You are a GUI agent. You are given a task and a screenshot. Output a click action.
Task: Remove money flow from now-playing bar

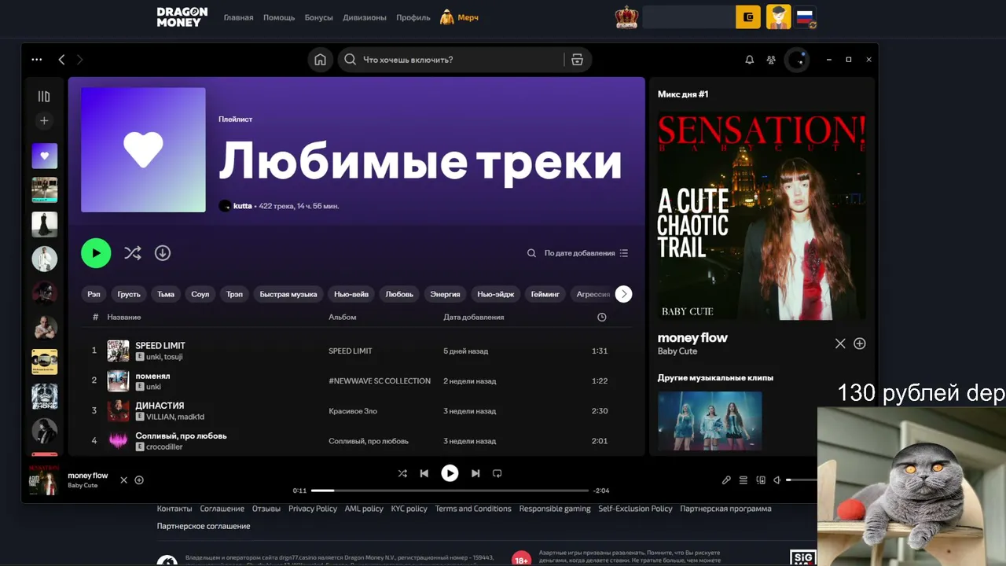click(x=123, y=480)
